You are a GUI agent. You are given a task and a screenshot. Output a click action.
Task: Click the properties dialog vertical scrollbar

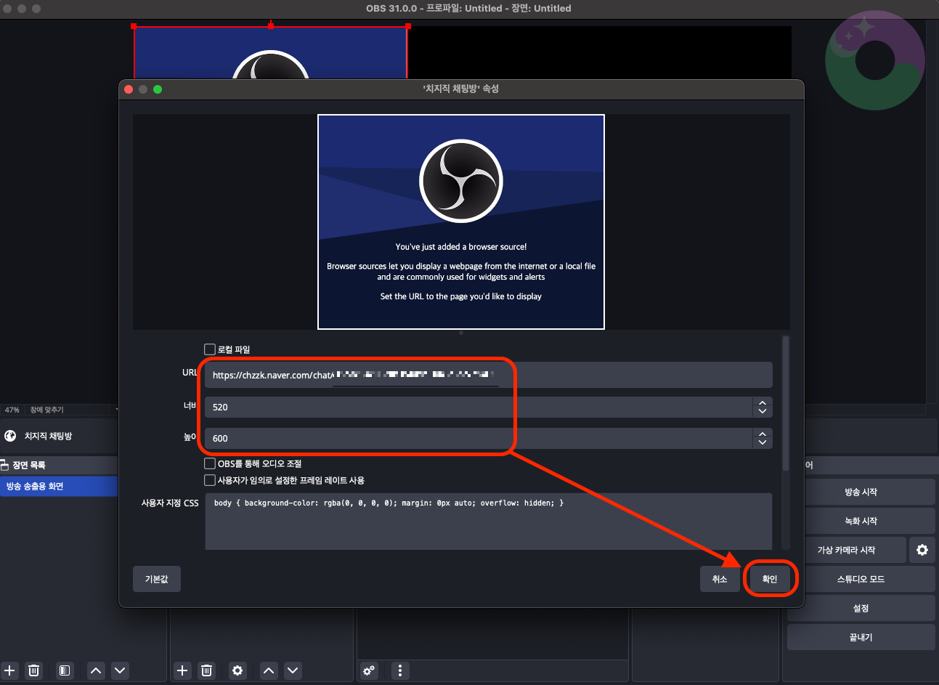point(786,403)
